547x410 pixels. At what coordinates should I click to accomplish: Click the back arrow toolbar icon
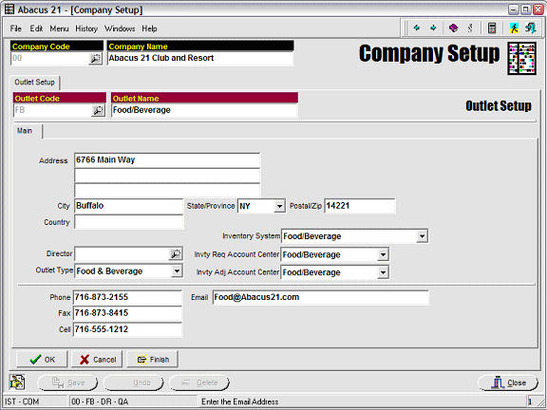coord(416,28)
